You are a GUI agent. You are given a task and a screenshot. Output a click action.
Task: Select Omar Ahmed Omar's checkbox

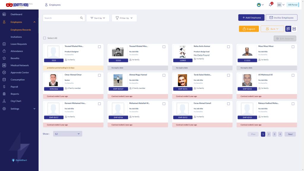99,75
